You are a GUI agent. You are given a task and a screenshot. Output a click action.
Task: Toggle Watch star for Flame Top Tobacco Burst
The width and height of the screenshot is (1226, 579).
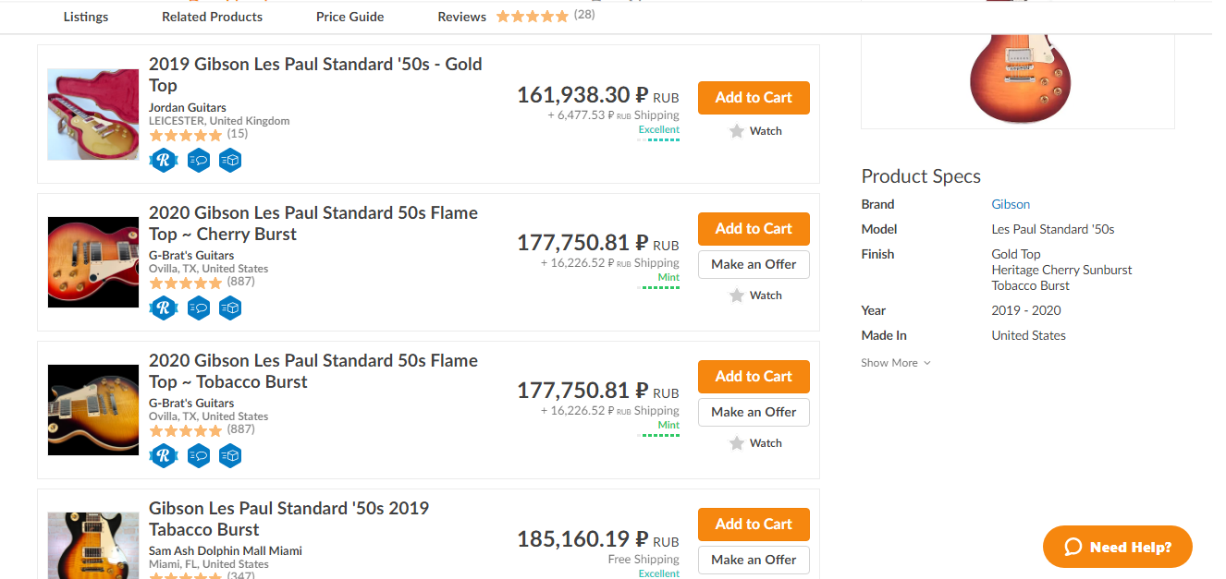click(x=754, y=443)
